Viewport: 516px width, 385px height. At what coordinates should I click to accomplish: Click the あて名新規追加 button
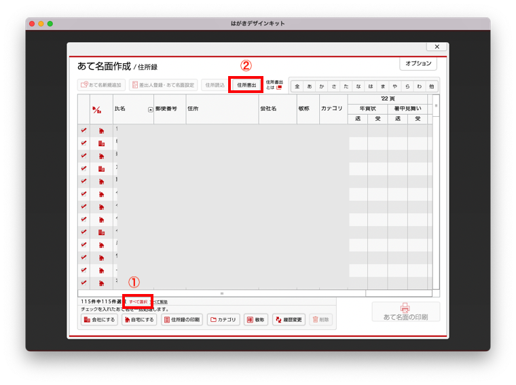(101, 85)
